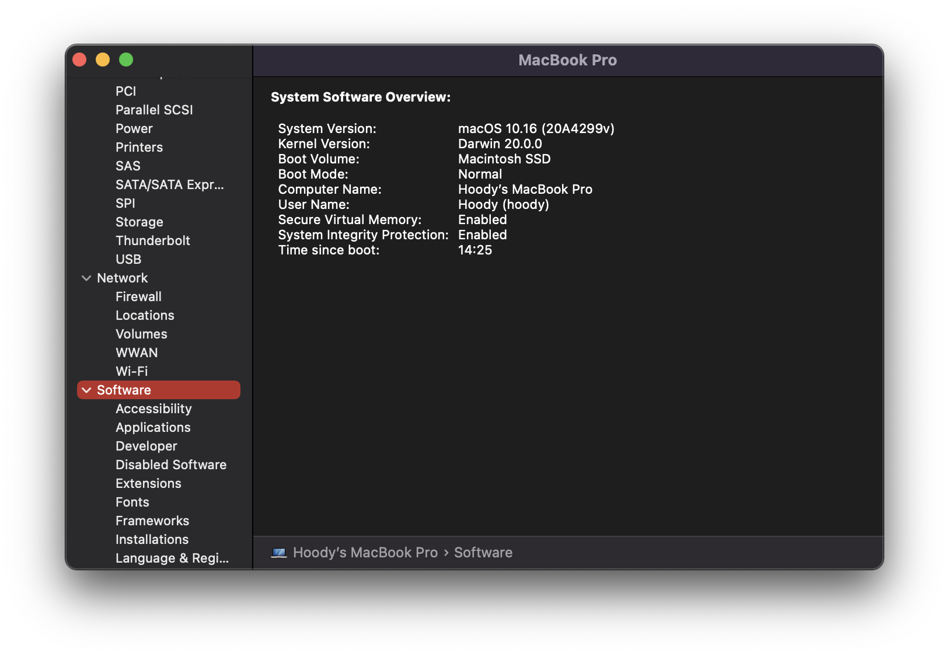Select Parallel SCSI in the sidebar

coord(154,110)
